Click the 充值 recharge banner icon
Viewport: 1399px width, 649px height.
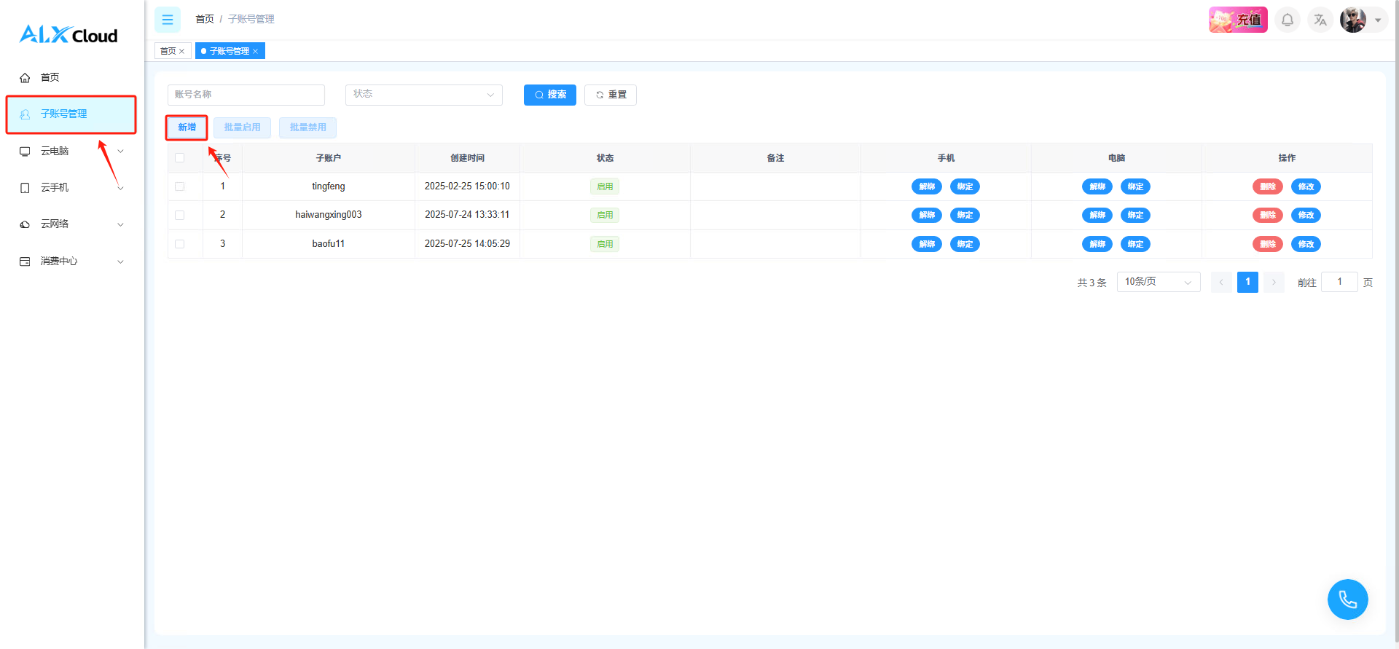tap(1238, 20)
